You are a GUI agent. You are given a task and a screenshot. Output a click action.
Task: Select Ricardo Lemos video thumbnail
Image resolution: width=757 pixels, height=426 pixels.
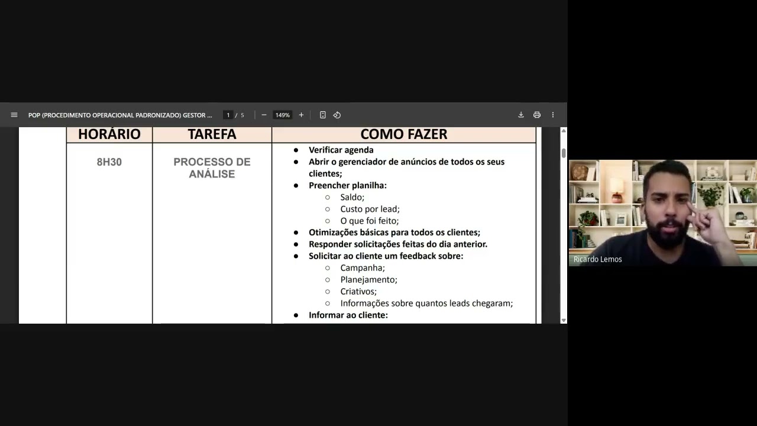tap(662, 213)
